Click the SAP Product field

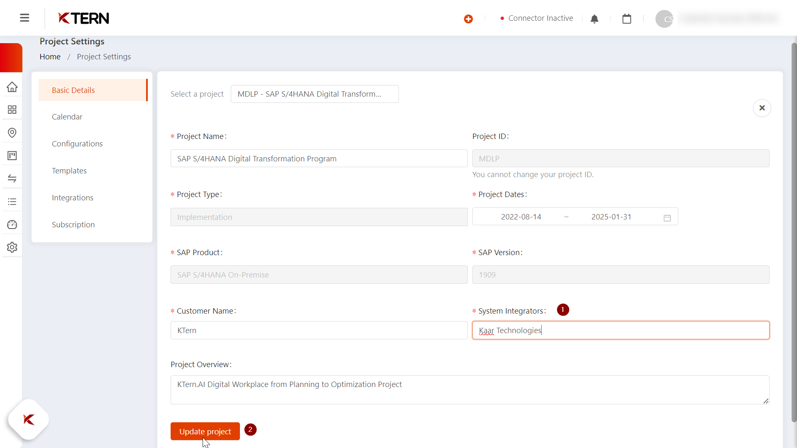click(x=319, y=275)
